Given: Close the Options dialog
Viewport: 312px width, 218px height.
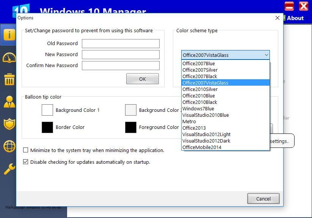Looking at the screenshot, I should click(278, 18).
